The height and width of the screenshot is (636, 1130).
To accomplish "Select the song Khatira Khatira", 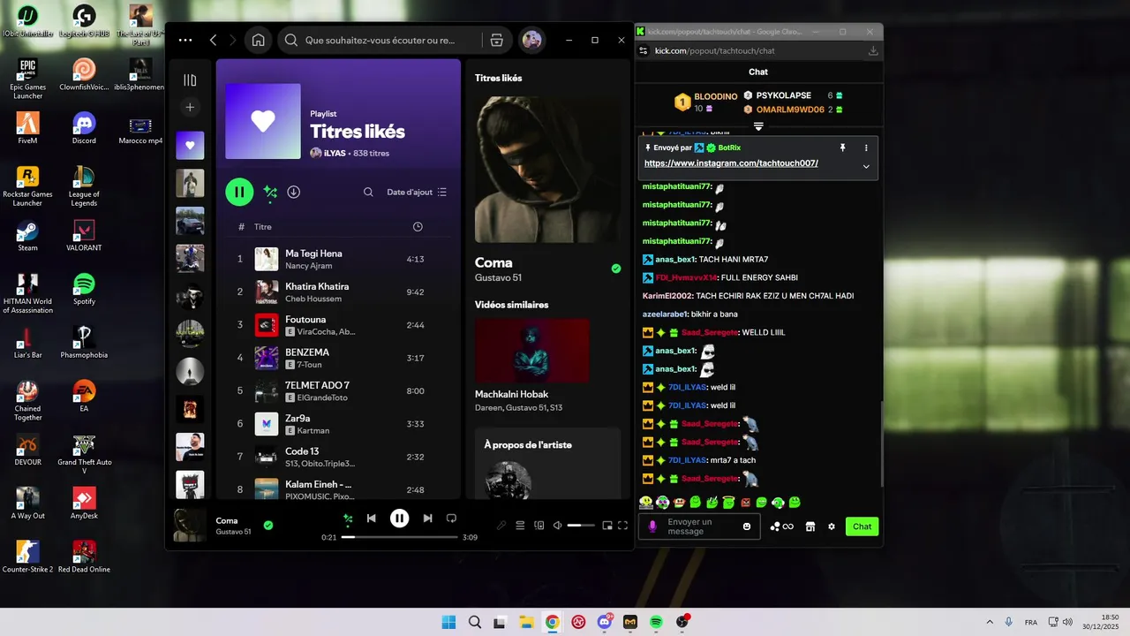I will coord(338,291).
